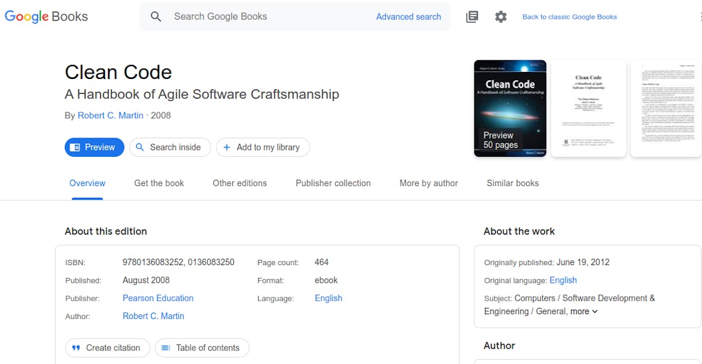The image size is (702, 364).
Task: Click the Preview button with book icon
Action: pos(94,147)
